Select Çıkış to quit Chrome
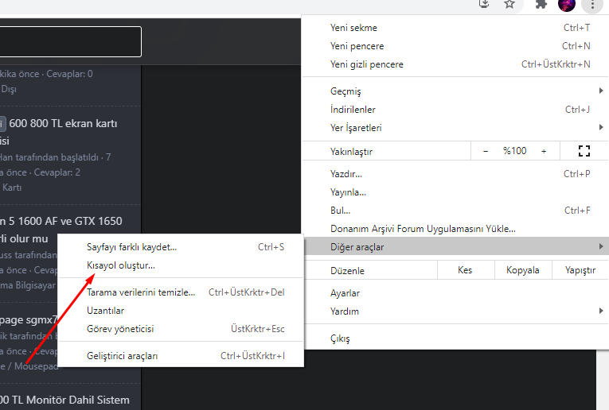The width and height of the screenshot is (609, 410). 455,338
